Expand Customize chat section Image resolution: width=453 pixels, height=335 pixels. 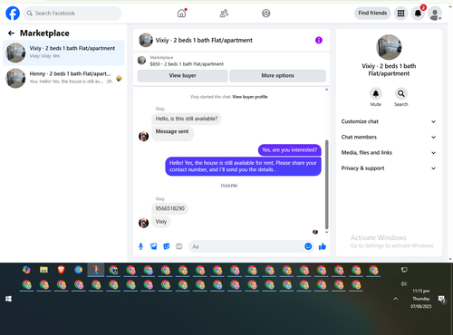(389, 121)
